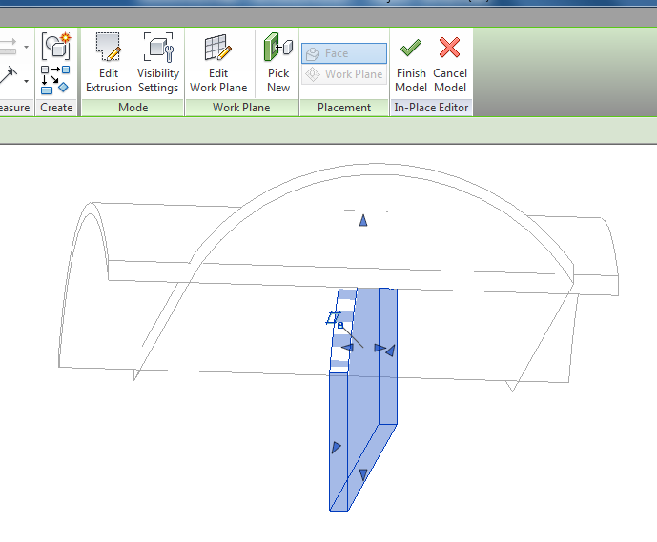Click the Edit Extrusion tool
This screenshot has width=657, height=542.
108,65
